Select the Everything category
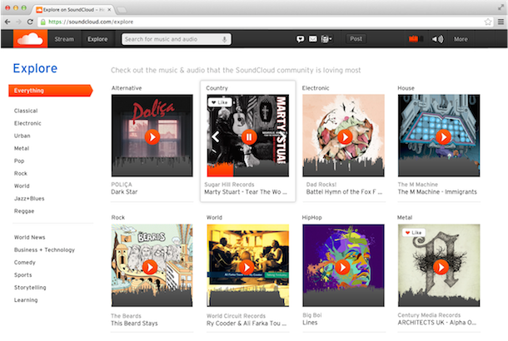 coord(51,91)
